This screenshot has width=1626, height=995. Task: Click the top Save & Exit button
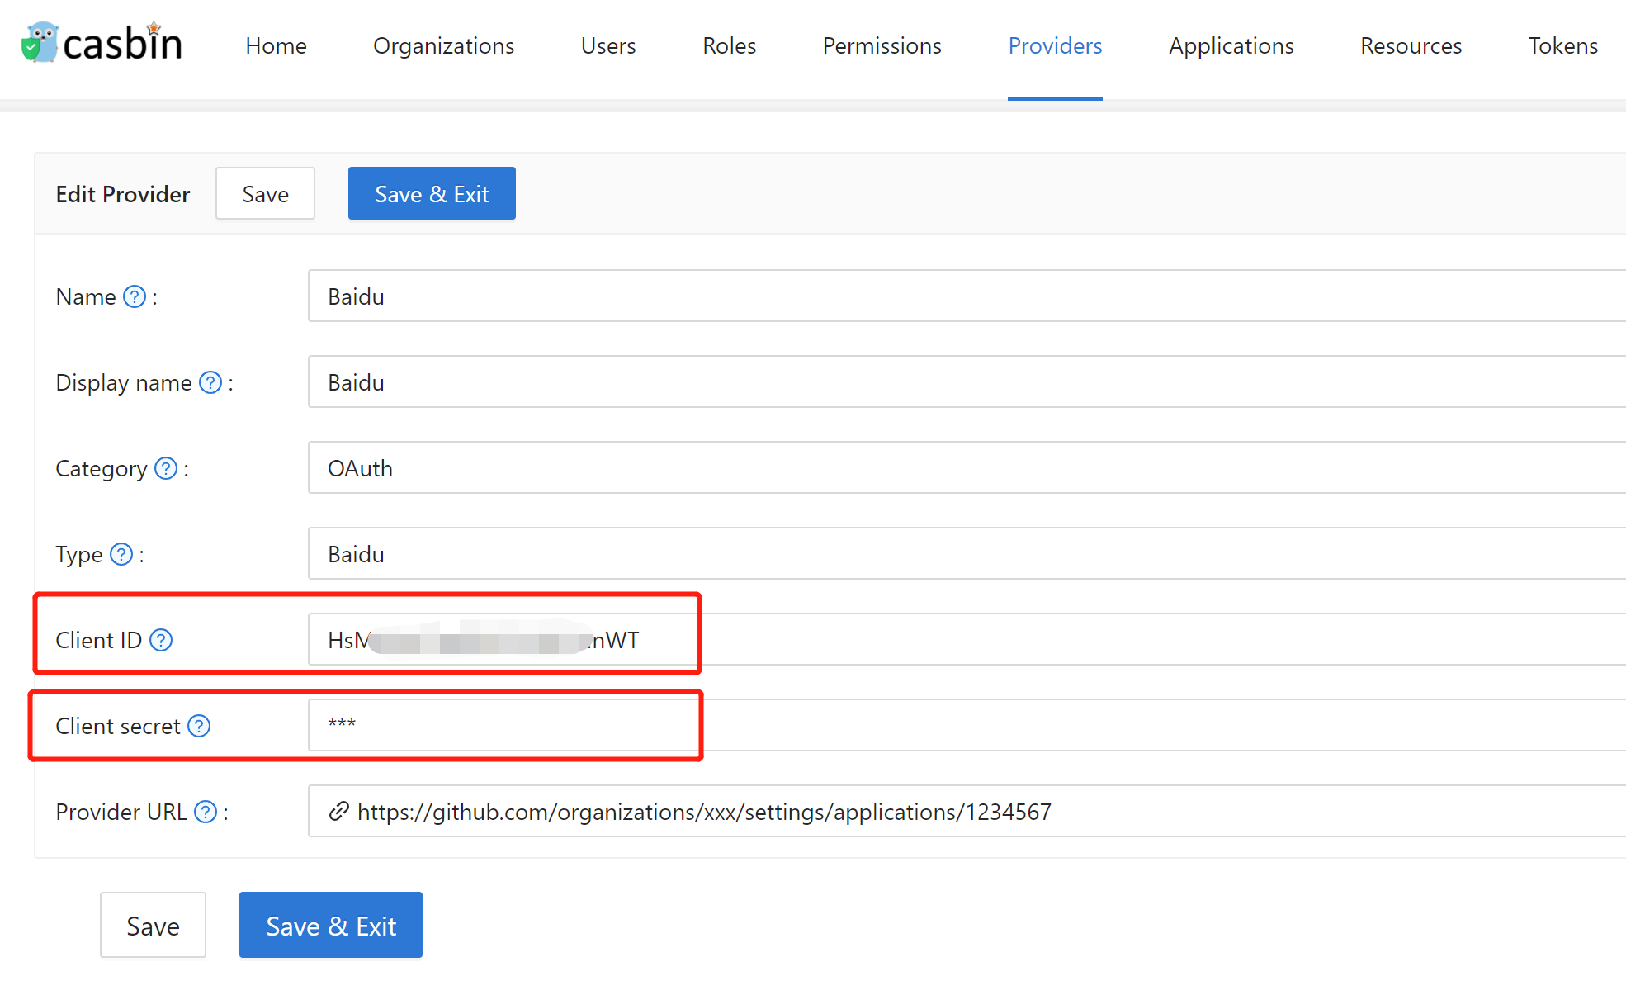[x=431, y=193]
